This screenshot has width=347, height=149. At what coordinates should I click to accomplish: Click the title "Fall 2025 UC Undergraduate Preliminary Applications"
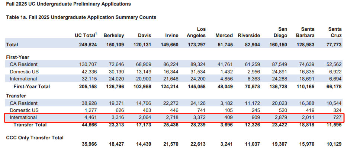click(x=68, y=4)
